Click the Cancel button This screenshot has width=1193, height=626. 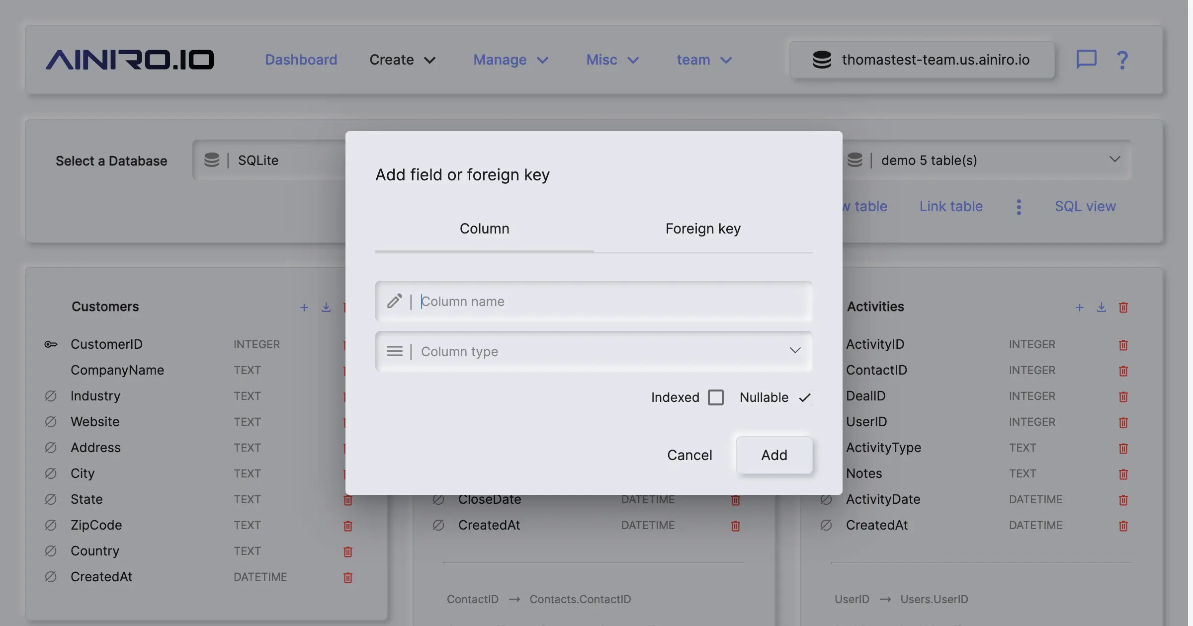tap(689, 455)
